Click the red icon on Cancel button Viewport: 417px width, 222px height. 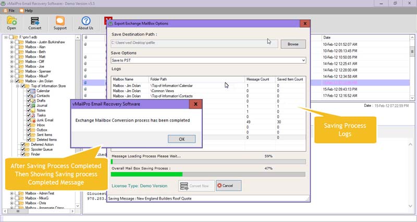[x=219, y=186]
